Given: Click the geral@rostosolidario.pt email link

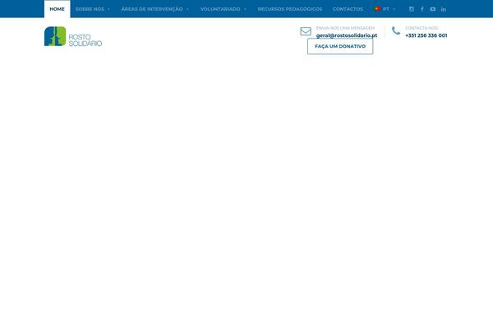Looking at the screenshot, I should coord(347,35).
